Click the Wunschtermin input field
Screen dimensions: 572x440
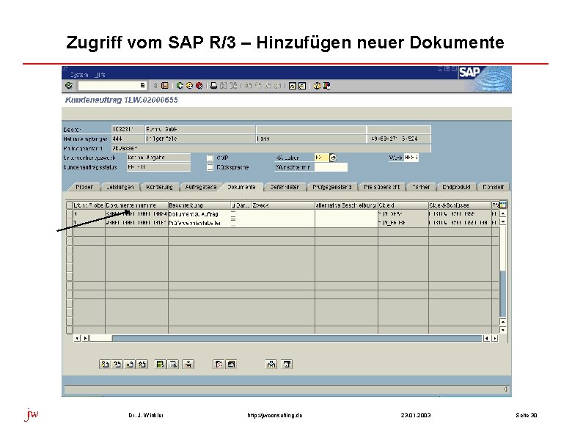tap(331, 167)
